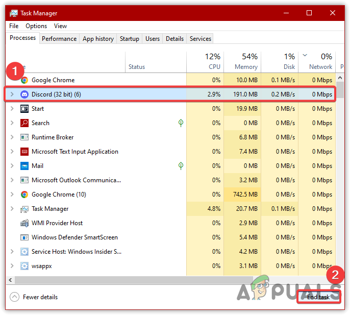Click the Discord process icon
The width and height of the screenshot is (350, 315).
(x=24, y=94)
